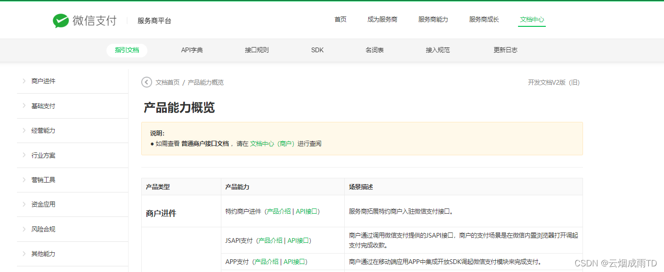The height and width of the screenshot is (272, 664).
Task: Click the 产品能力概览 page heading
Action: (179, 107)
